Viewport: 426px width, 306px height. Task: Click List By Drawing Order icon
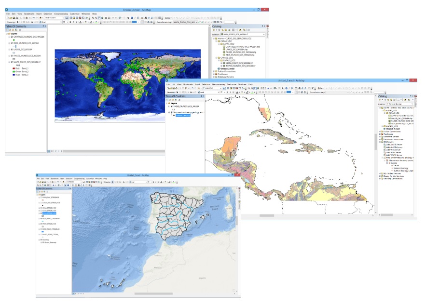tap(8, 30)
